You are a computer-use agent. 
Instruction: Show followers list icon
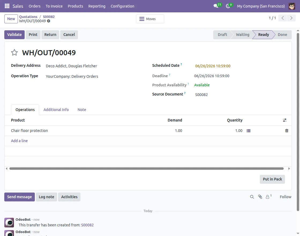point(268,197)
